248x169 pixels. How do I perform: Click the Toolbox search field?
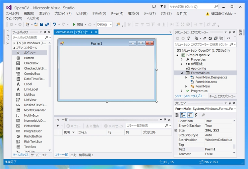tap(31, 38)
